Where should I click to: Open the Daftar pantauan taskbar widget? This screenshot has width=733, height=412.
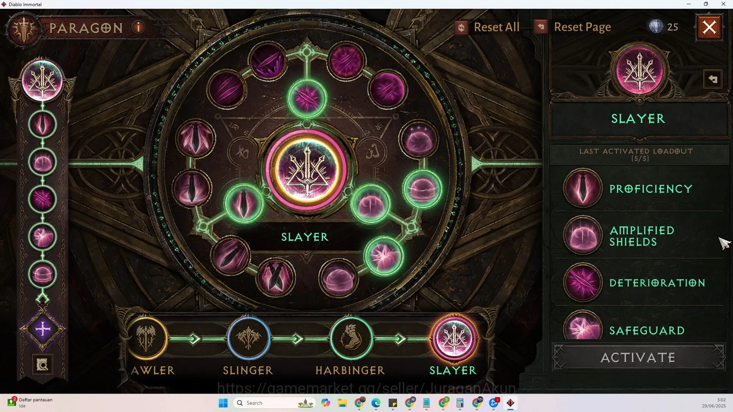coord(31,402)
